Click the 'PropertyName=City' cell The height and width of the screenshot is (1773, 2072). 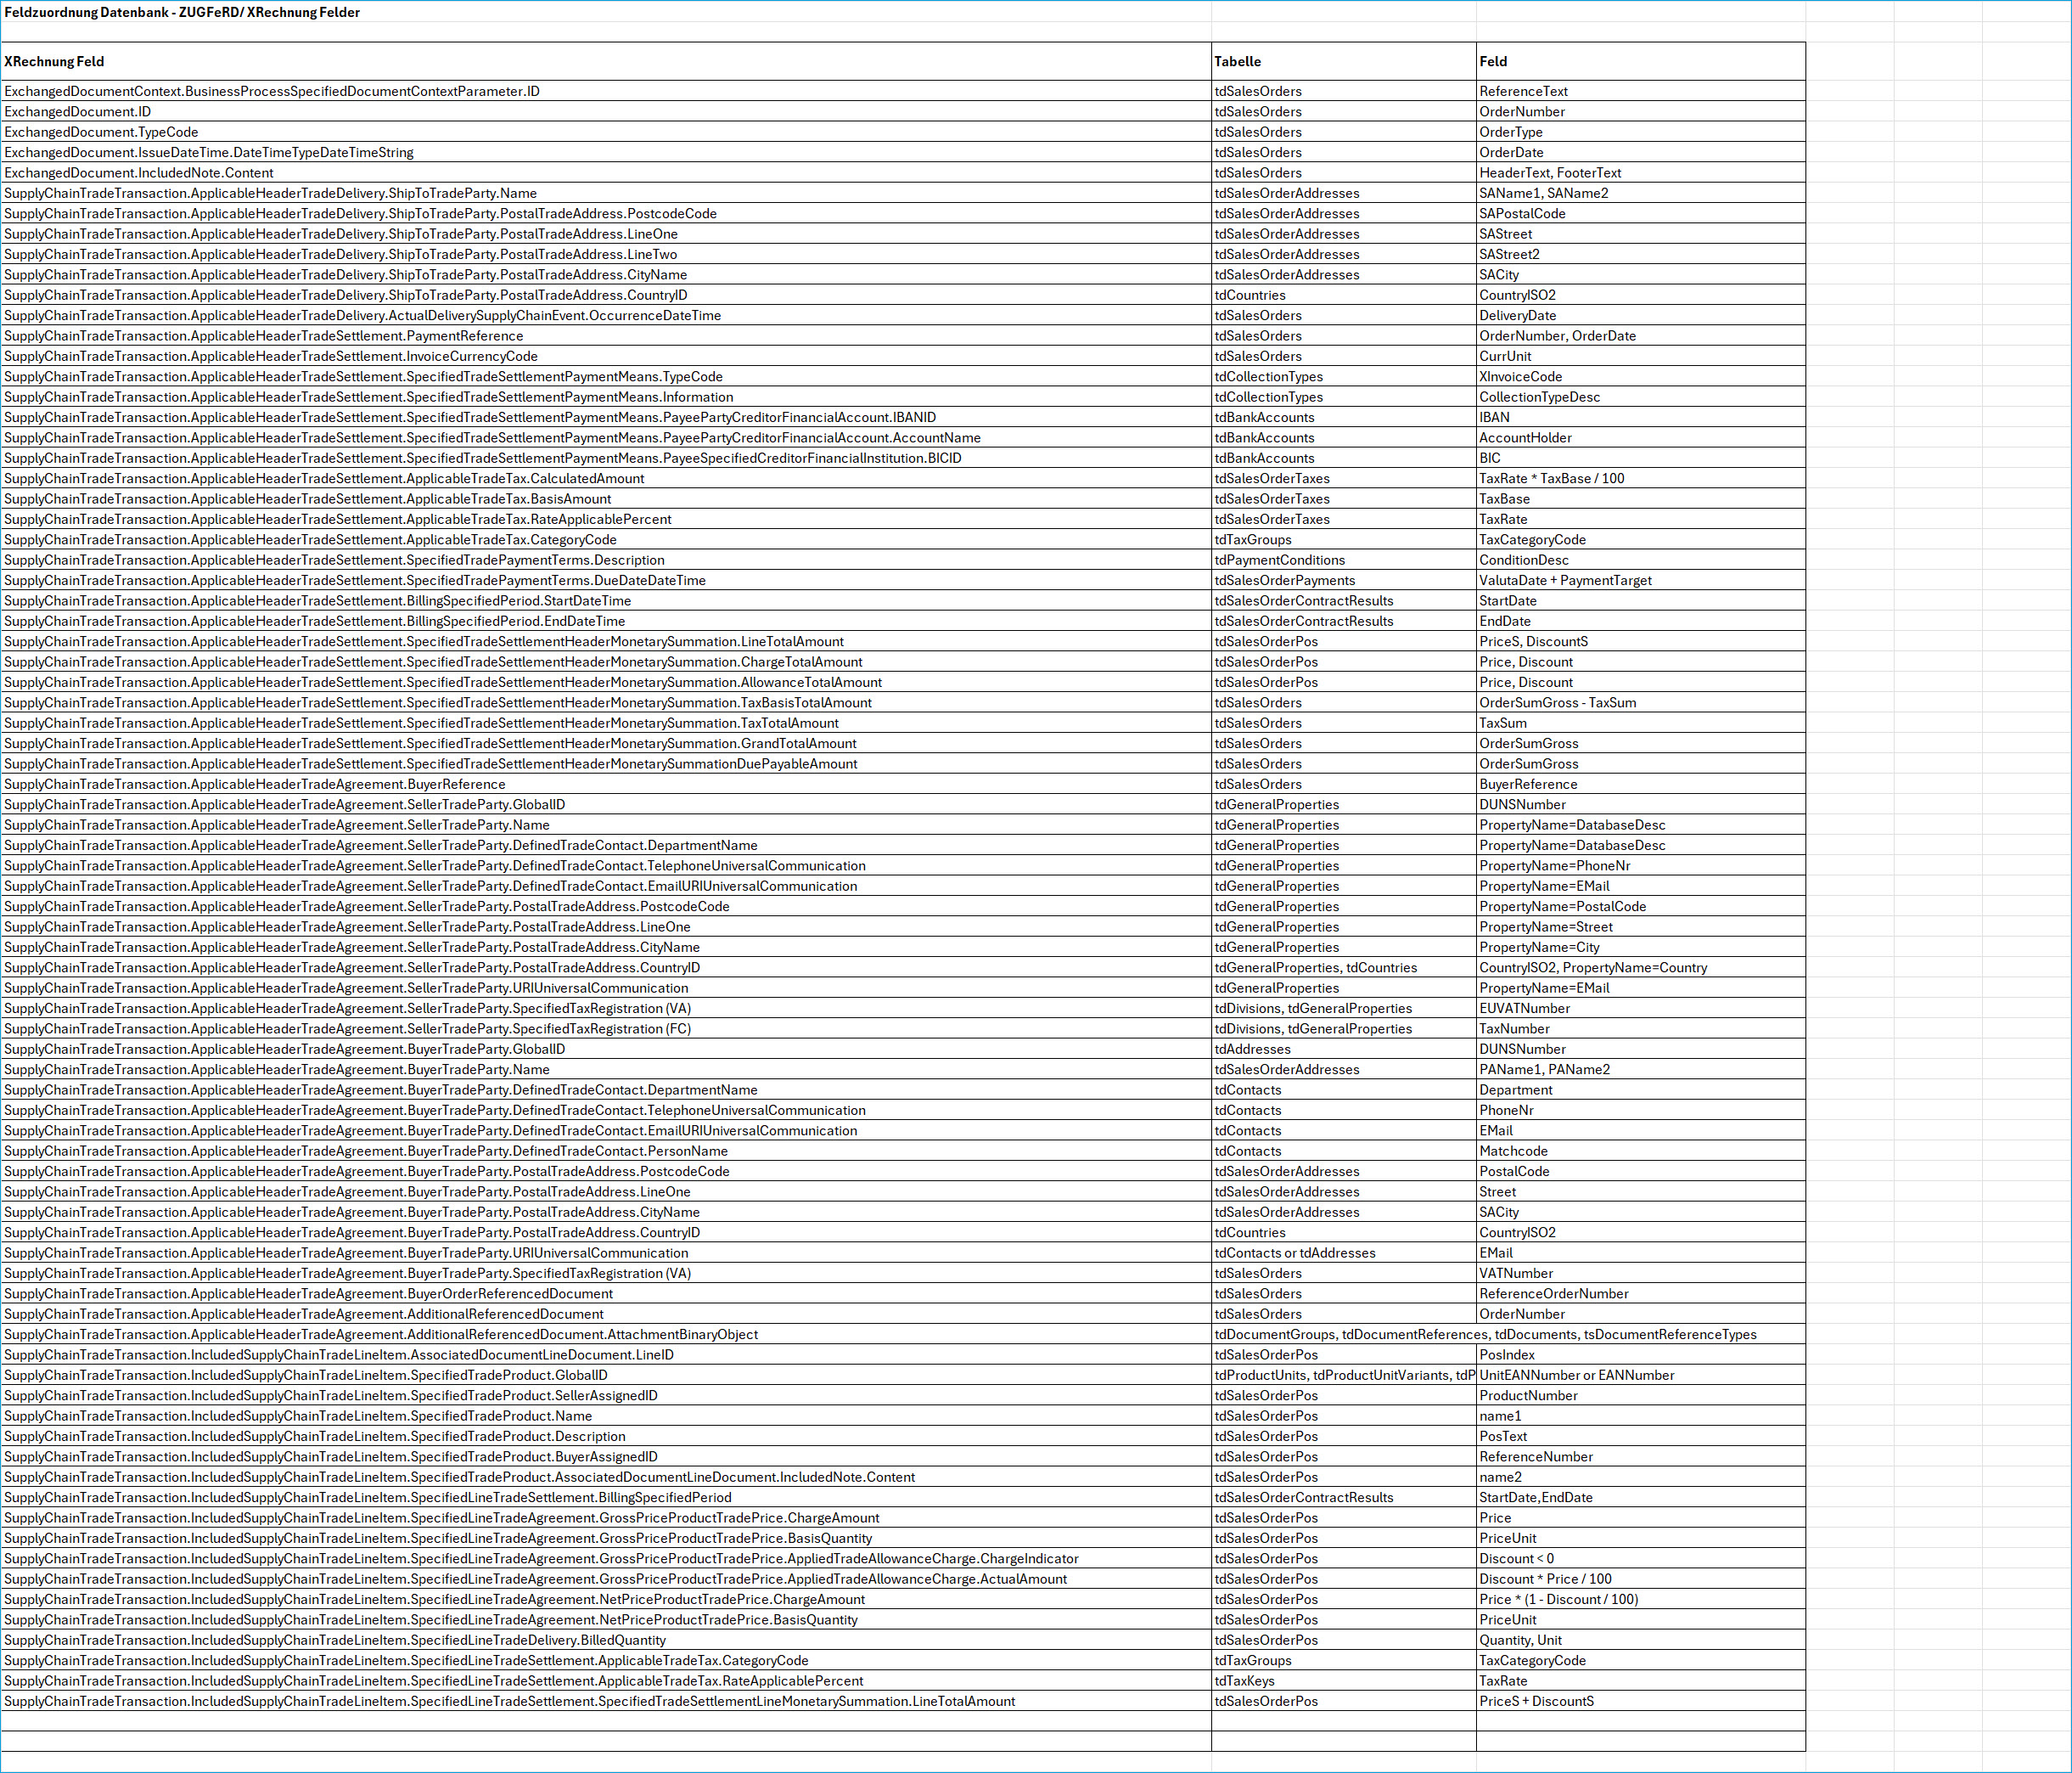(1640, 948)
